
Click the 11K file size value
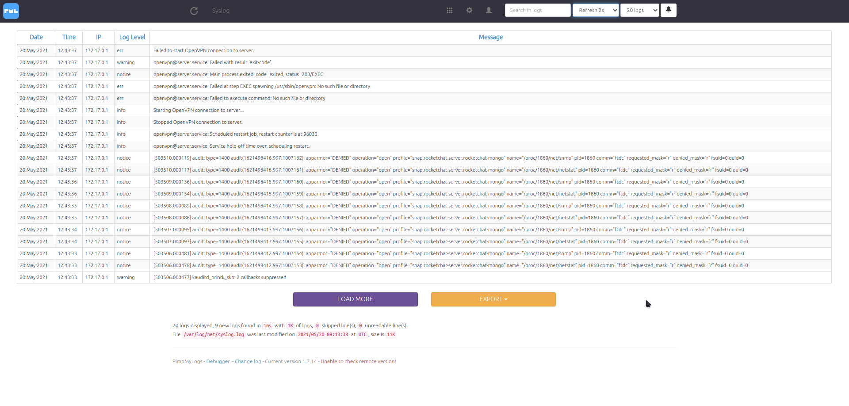(x=391, y=334)
